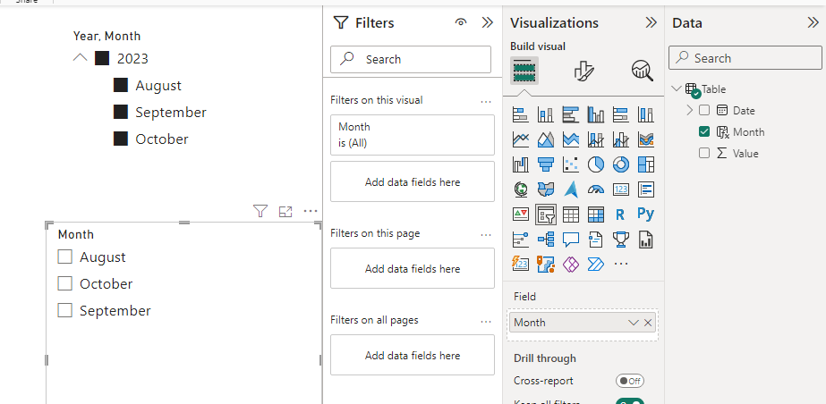The height and width of the screenshot is (404, 826).
Task: Switch to the Build visual tab
Action: pos(524,70)
